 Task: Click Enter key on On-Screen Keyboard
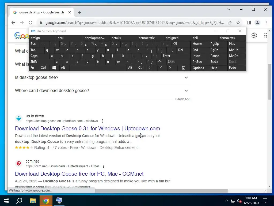[176, 56]
